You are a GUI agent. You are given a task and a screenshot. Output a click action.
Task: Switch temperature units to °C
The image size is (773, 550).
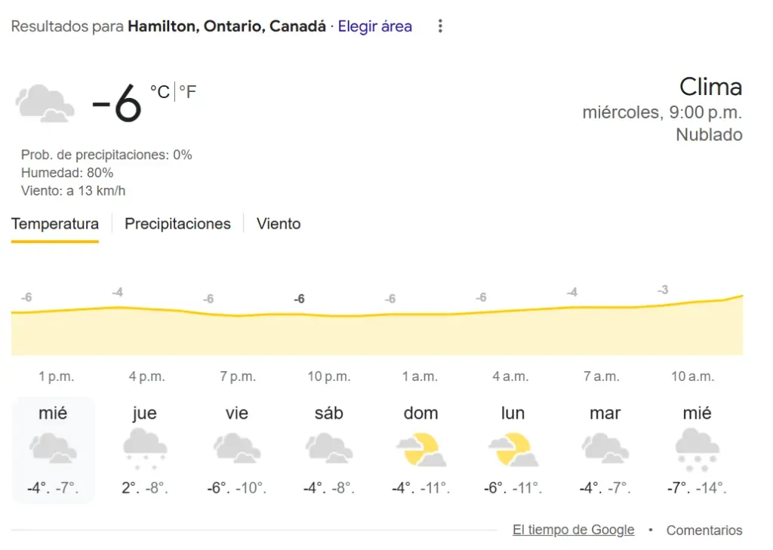tap(159, 92)
